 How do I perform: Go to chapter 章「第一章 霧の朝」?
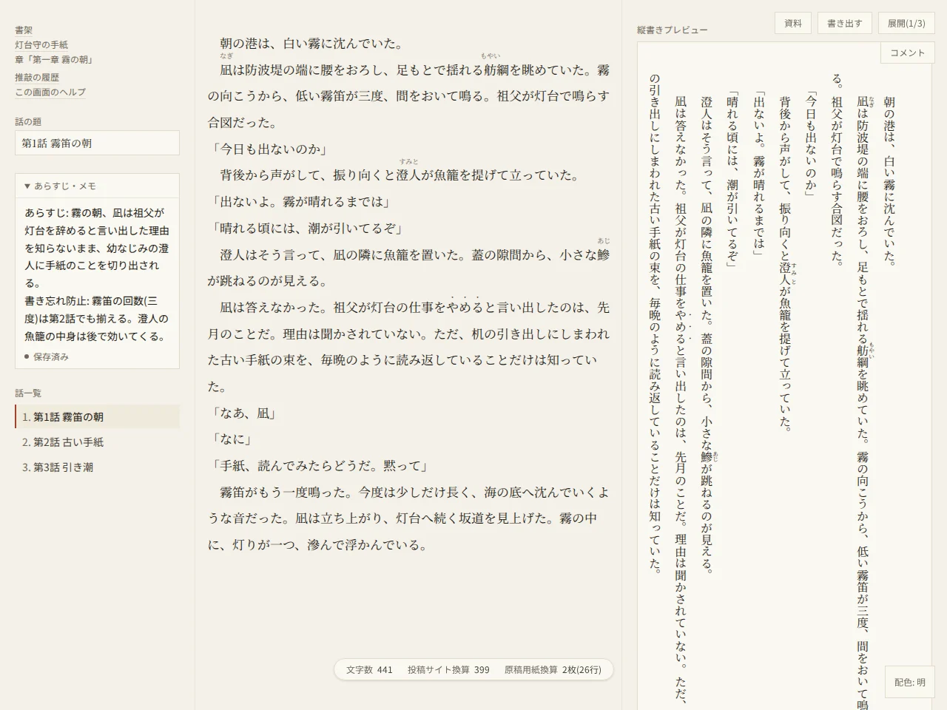pyautogui.click(x=54, y=60)
